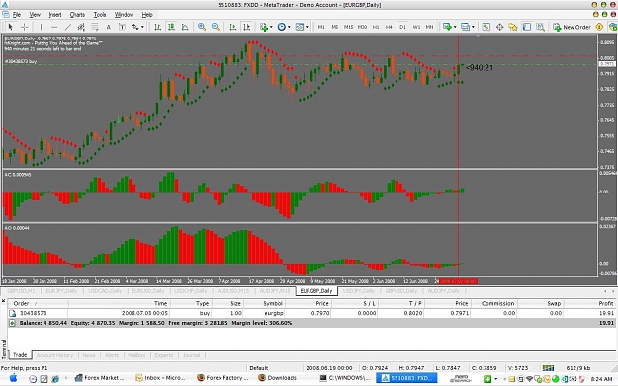Open the Charts menu
This screenshot has width=618, height=386.
click(x=77, y=15)
